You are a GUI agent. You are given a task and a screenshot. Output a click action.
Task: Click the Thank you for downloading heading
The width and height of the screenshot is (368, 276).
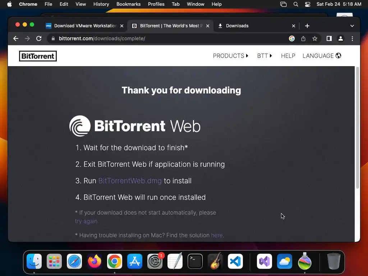[x=181, y=90]
